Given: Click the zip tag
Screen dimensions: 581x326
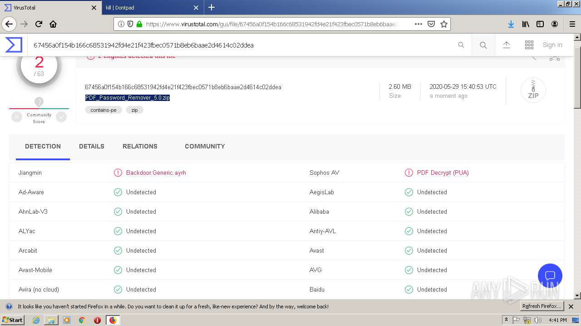Looking at the screenshot, I should pos(135,110).
